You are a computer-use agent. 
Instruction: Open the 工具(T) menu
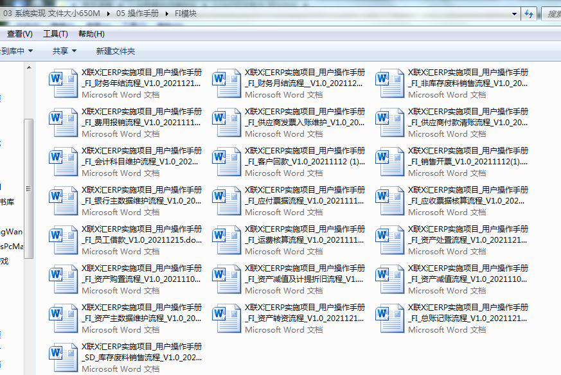(x=55, y=33)
